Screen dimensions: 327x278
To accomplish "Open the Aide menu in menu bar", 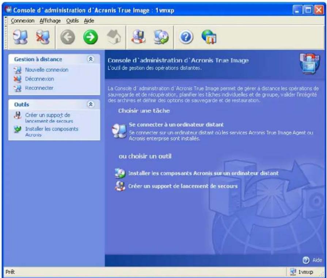I will 89,21.
